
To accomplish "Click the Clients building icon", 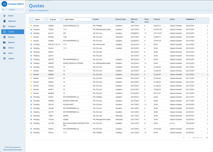I will (x=5, y=48).
